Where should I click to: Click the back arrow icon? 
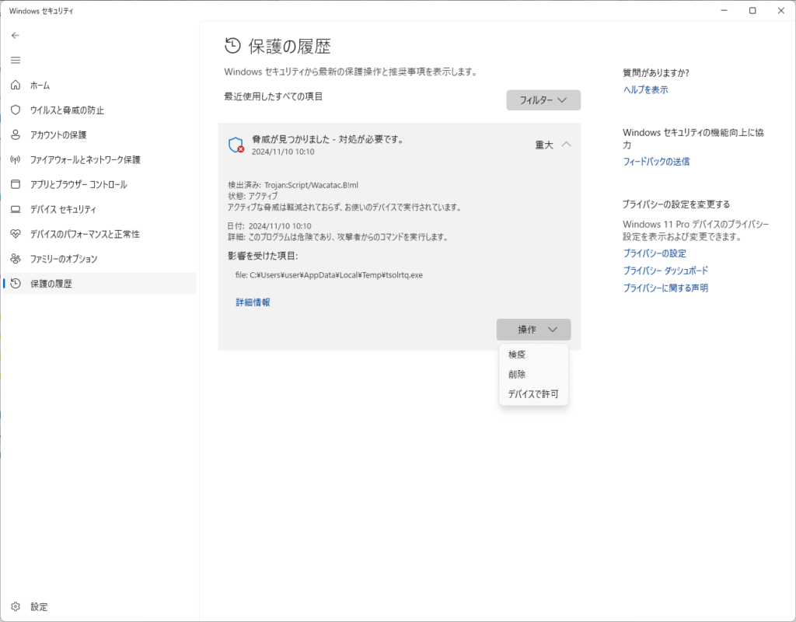16,35
